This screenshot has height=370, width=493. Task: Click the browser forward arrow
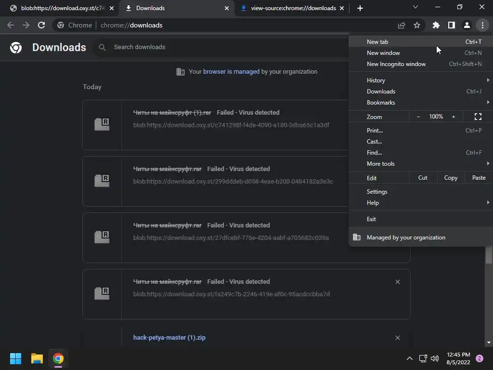click(x=26, y=25)
